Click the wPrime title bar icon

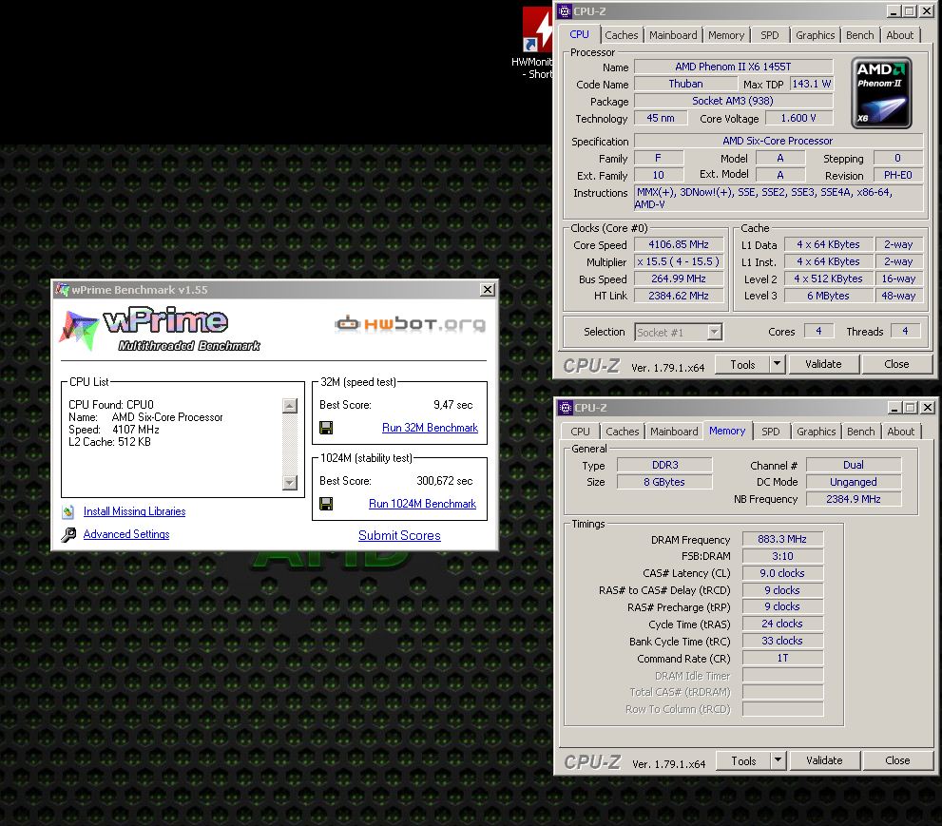[63, 290]
